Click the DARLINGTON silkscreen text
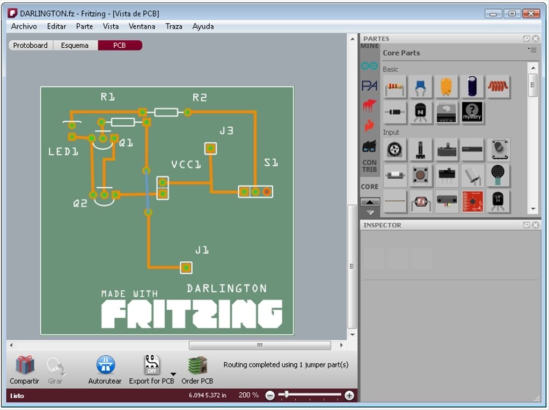 coord(226,289)
